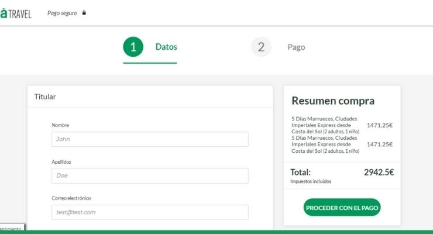Select the second Marruecos trip in summary
This screenshot has width=433, height=234.
(325, 144)
